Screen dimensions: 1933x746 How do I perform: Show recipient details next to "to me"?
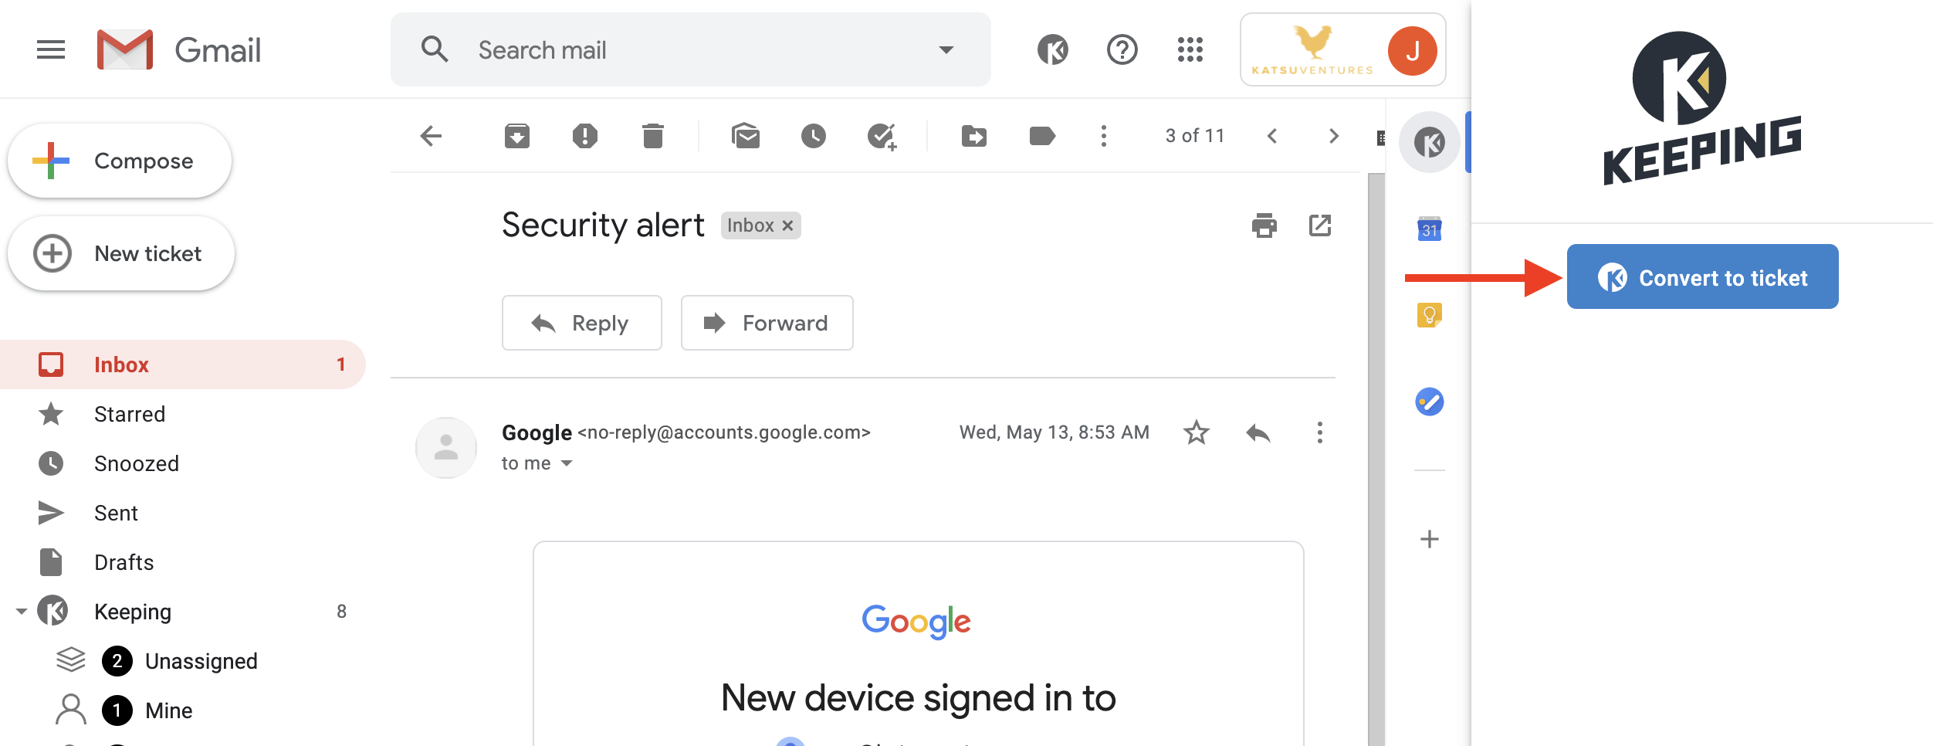[x=567, y=463]
